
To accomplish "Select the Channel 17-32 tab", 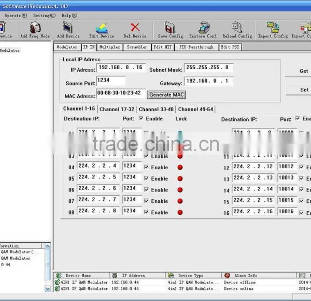I will point(117,109).
